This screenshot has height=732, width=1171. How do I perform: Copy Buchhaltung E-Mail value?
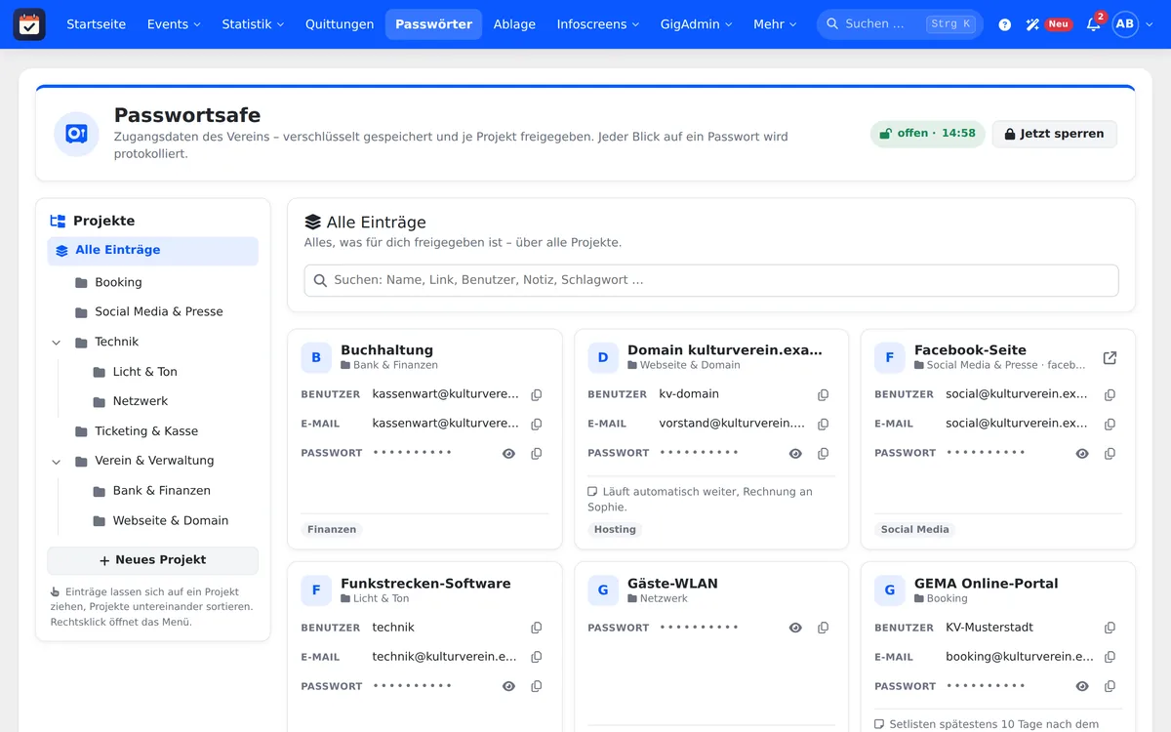click(537, 425)
